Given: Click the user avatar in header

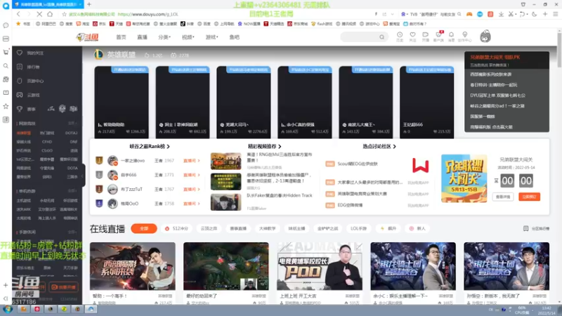Looking at the screenshot, I should [x=485, y=37].
